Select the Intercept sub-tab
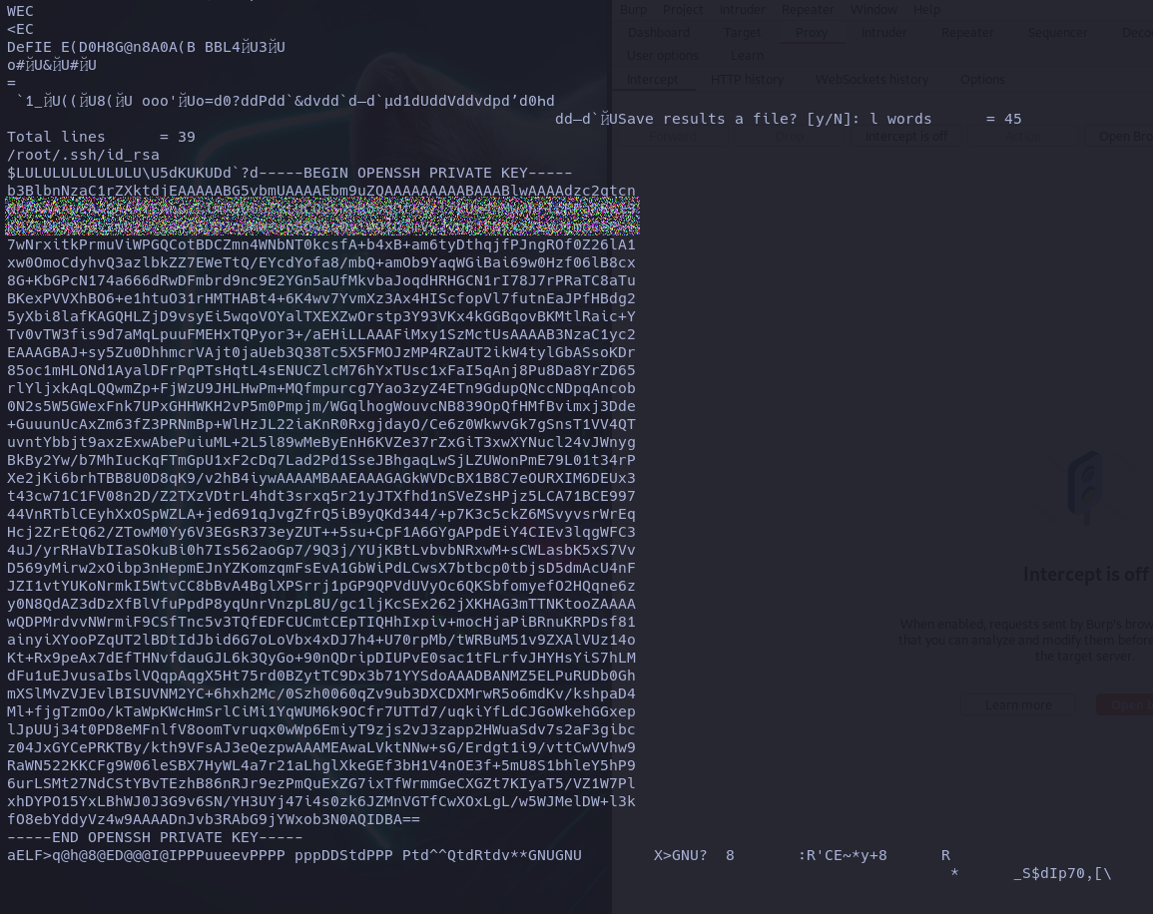The image size is (1153, 914). (x=653, y=80)
